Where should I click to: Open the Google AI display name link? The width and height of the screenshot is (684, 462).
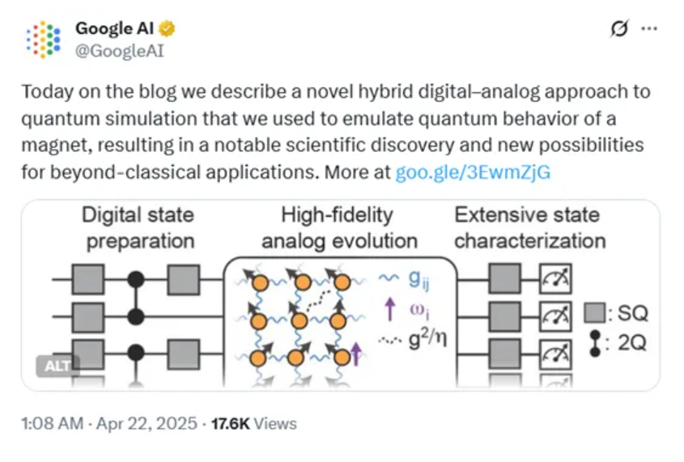pyautogui.click(x=116, y=30)
